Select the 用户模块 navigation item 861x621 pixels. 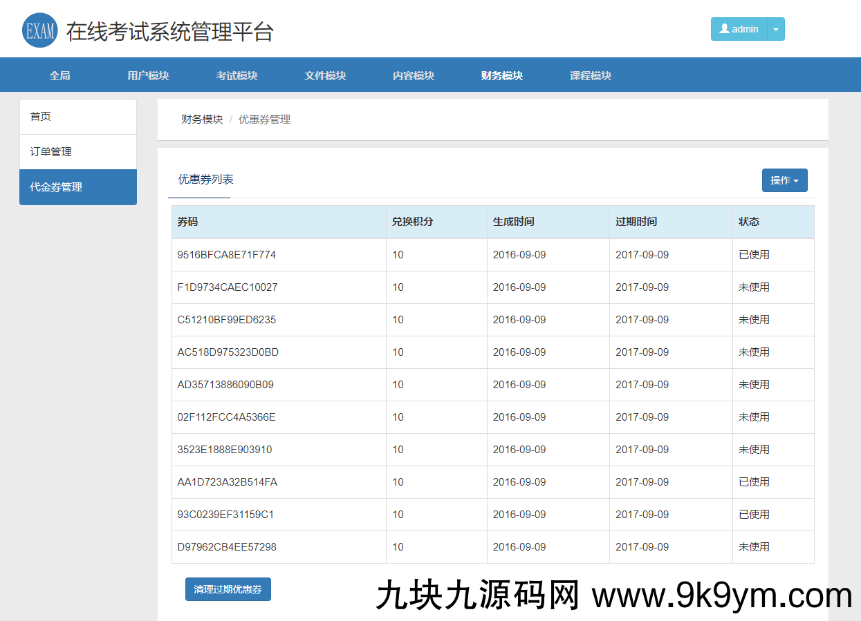click(148, 76)
